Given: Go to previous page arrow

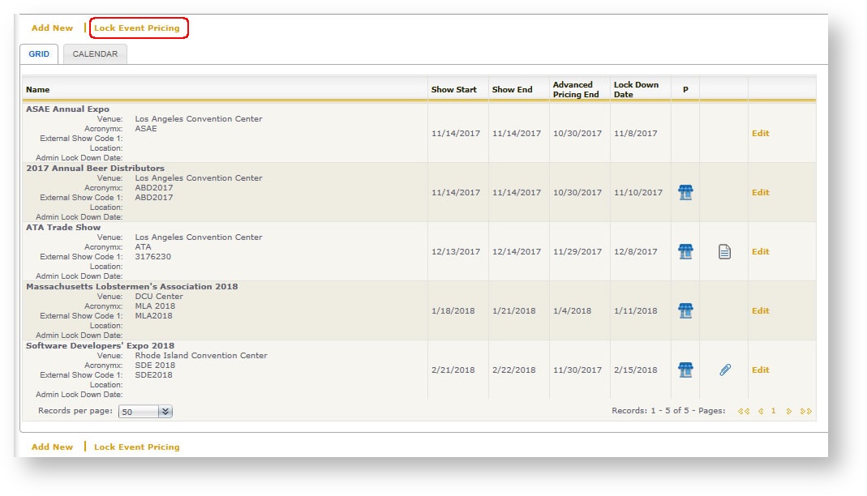Looking at the screenshot, I should [760, 412].
